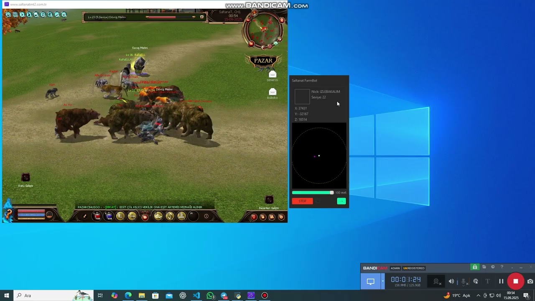
Task: Click the character portrait box in FarmBot
Action: 302,97
